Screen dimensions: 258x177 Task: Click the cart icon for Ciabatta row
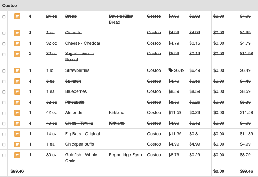(17, 33)
